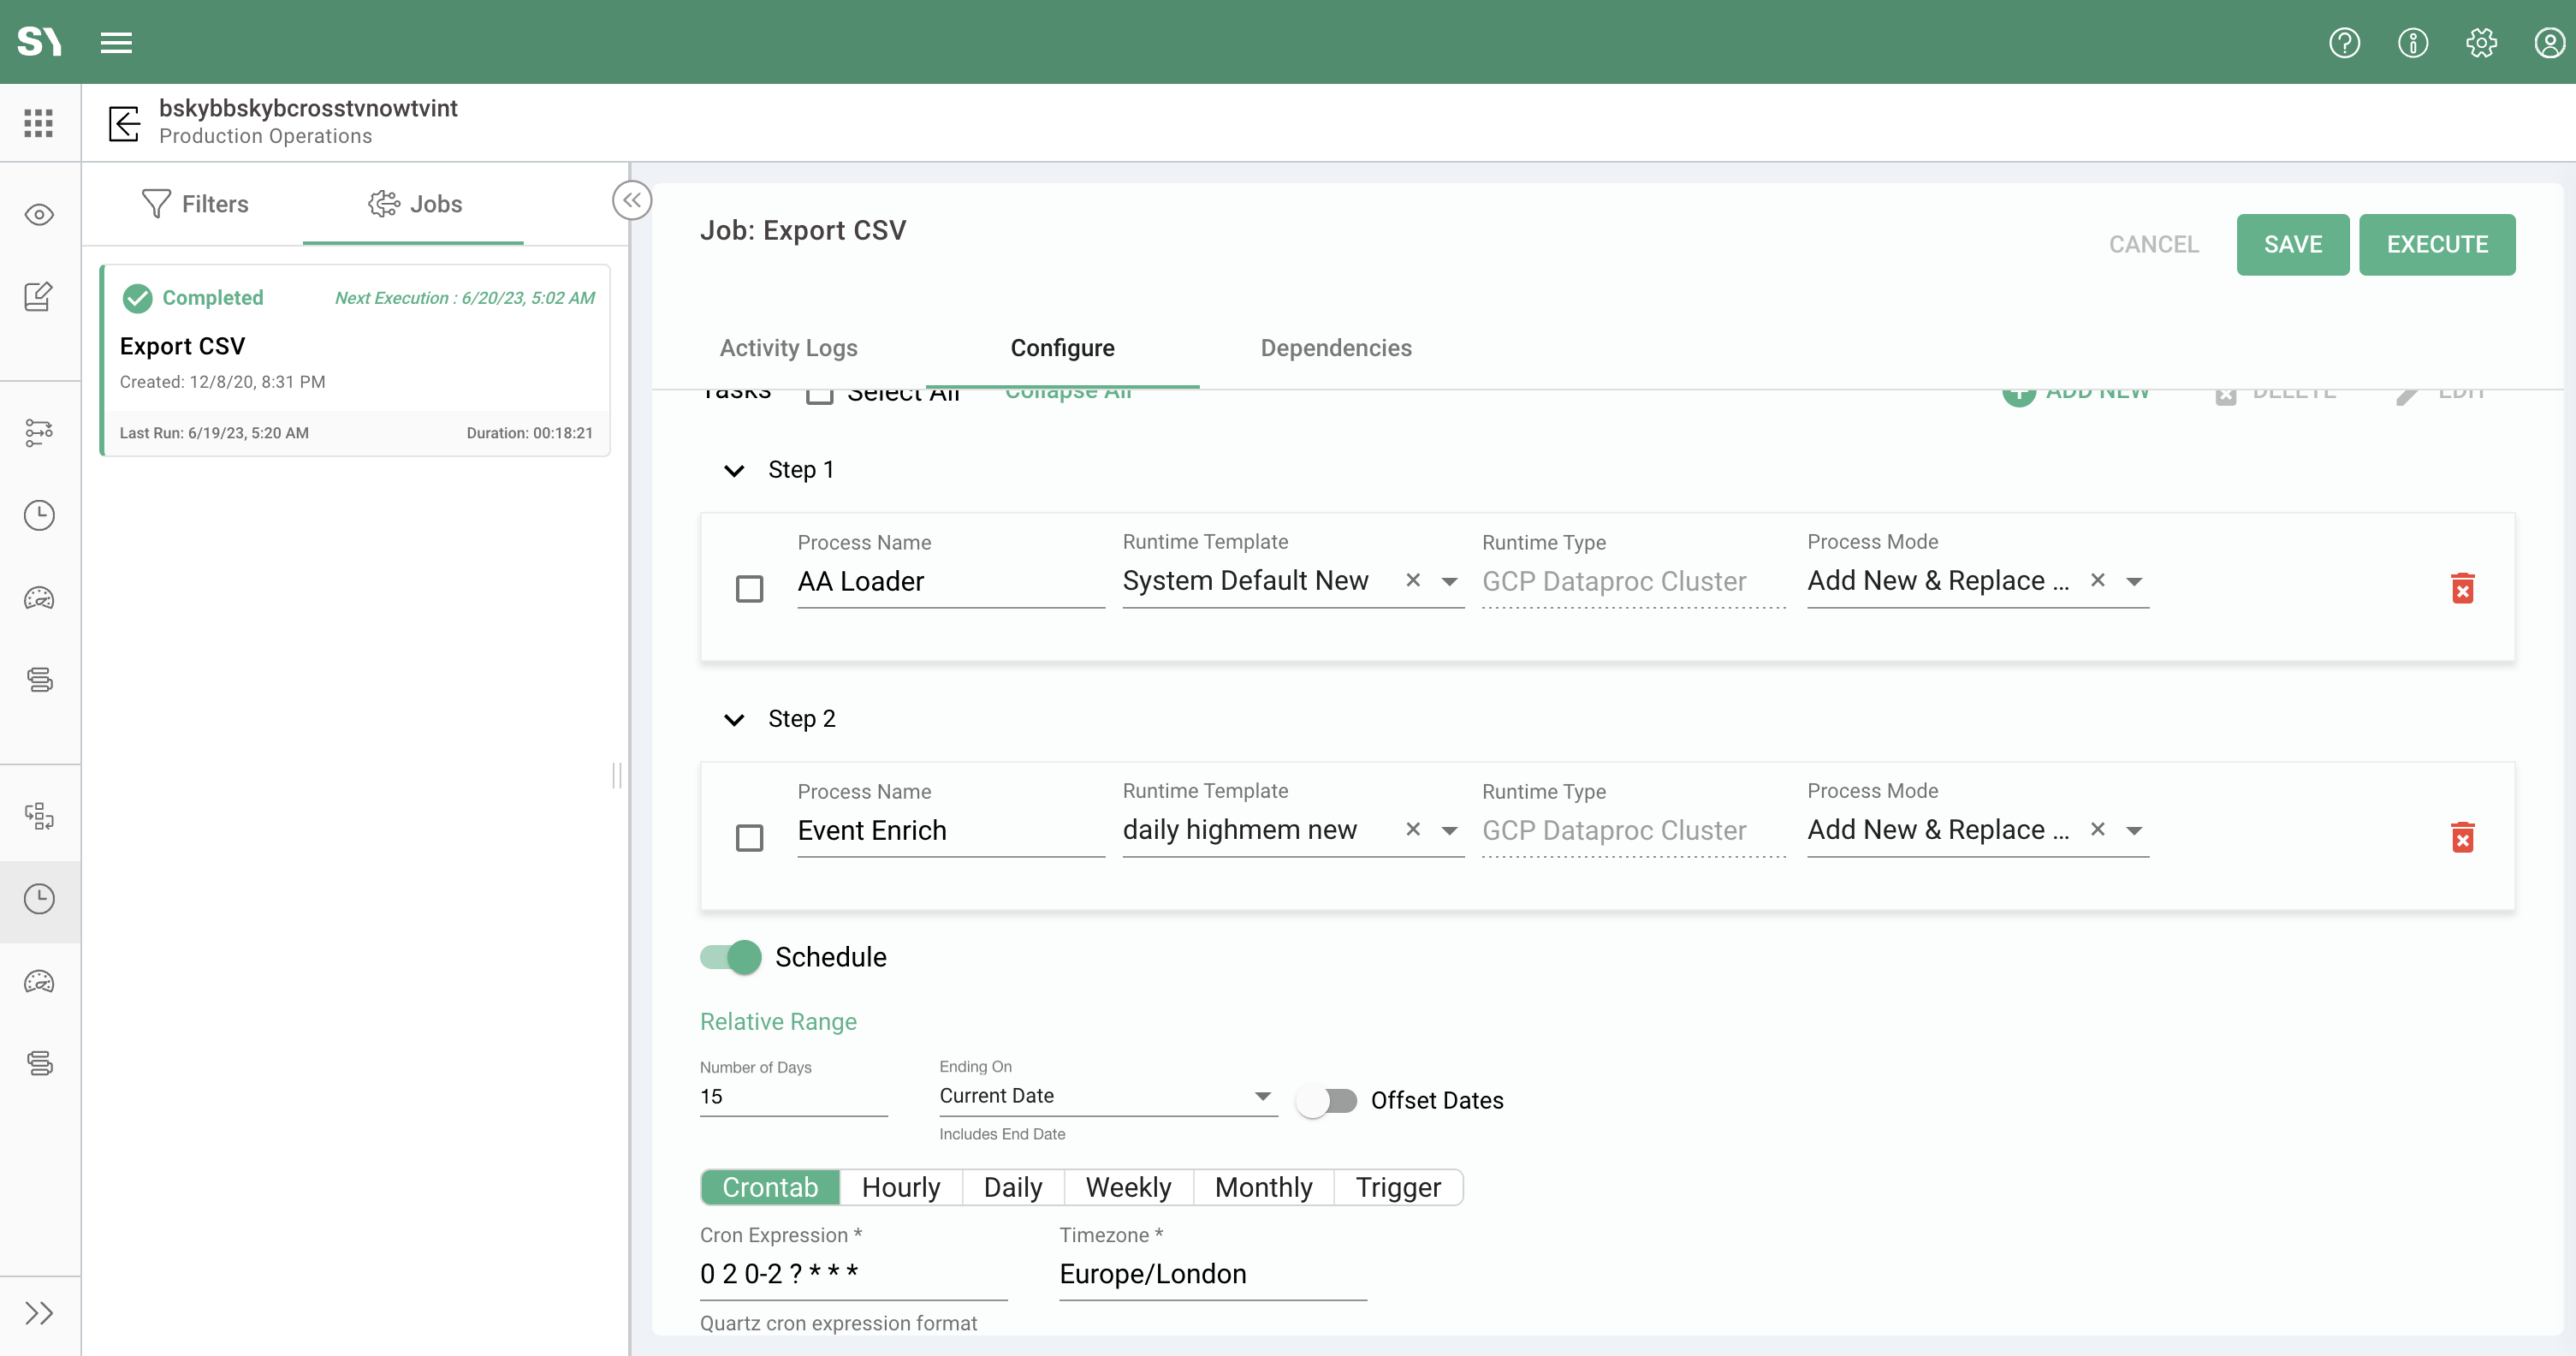Click the Cron Expression input field
2576x1356 pixels.
pyautogui.click(x=852, y=1274)
